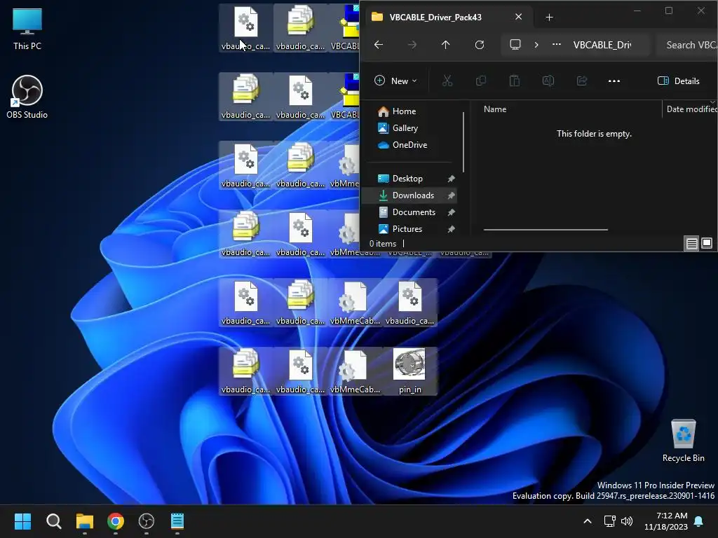Click the horizontal scrollbar in file pane

(x=546, y=230)
